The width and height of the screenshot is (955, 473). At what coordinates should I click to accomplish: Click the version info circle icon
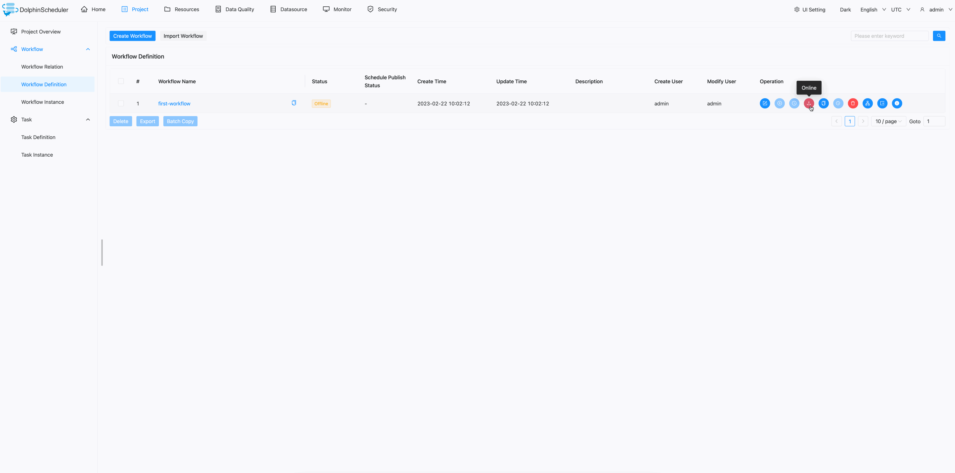pos(896,103)
